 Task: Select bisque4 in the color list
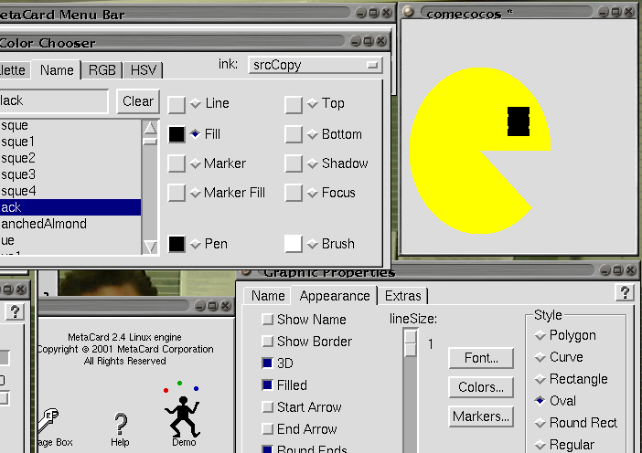point(70,191)
